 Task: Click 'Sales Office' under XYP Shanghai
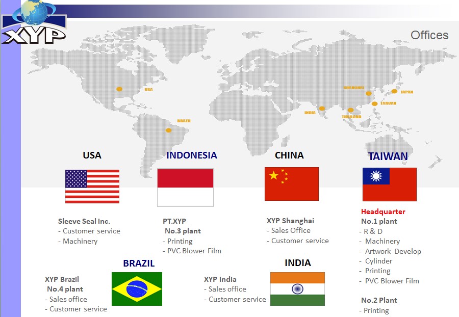(291, 230)
